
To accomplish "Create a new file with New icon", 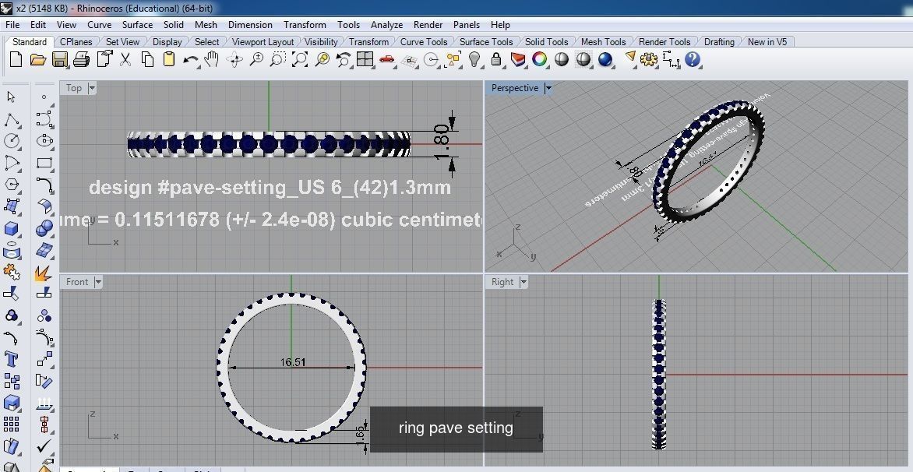I will coord(16,59).
